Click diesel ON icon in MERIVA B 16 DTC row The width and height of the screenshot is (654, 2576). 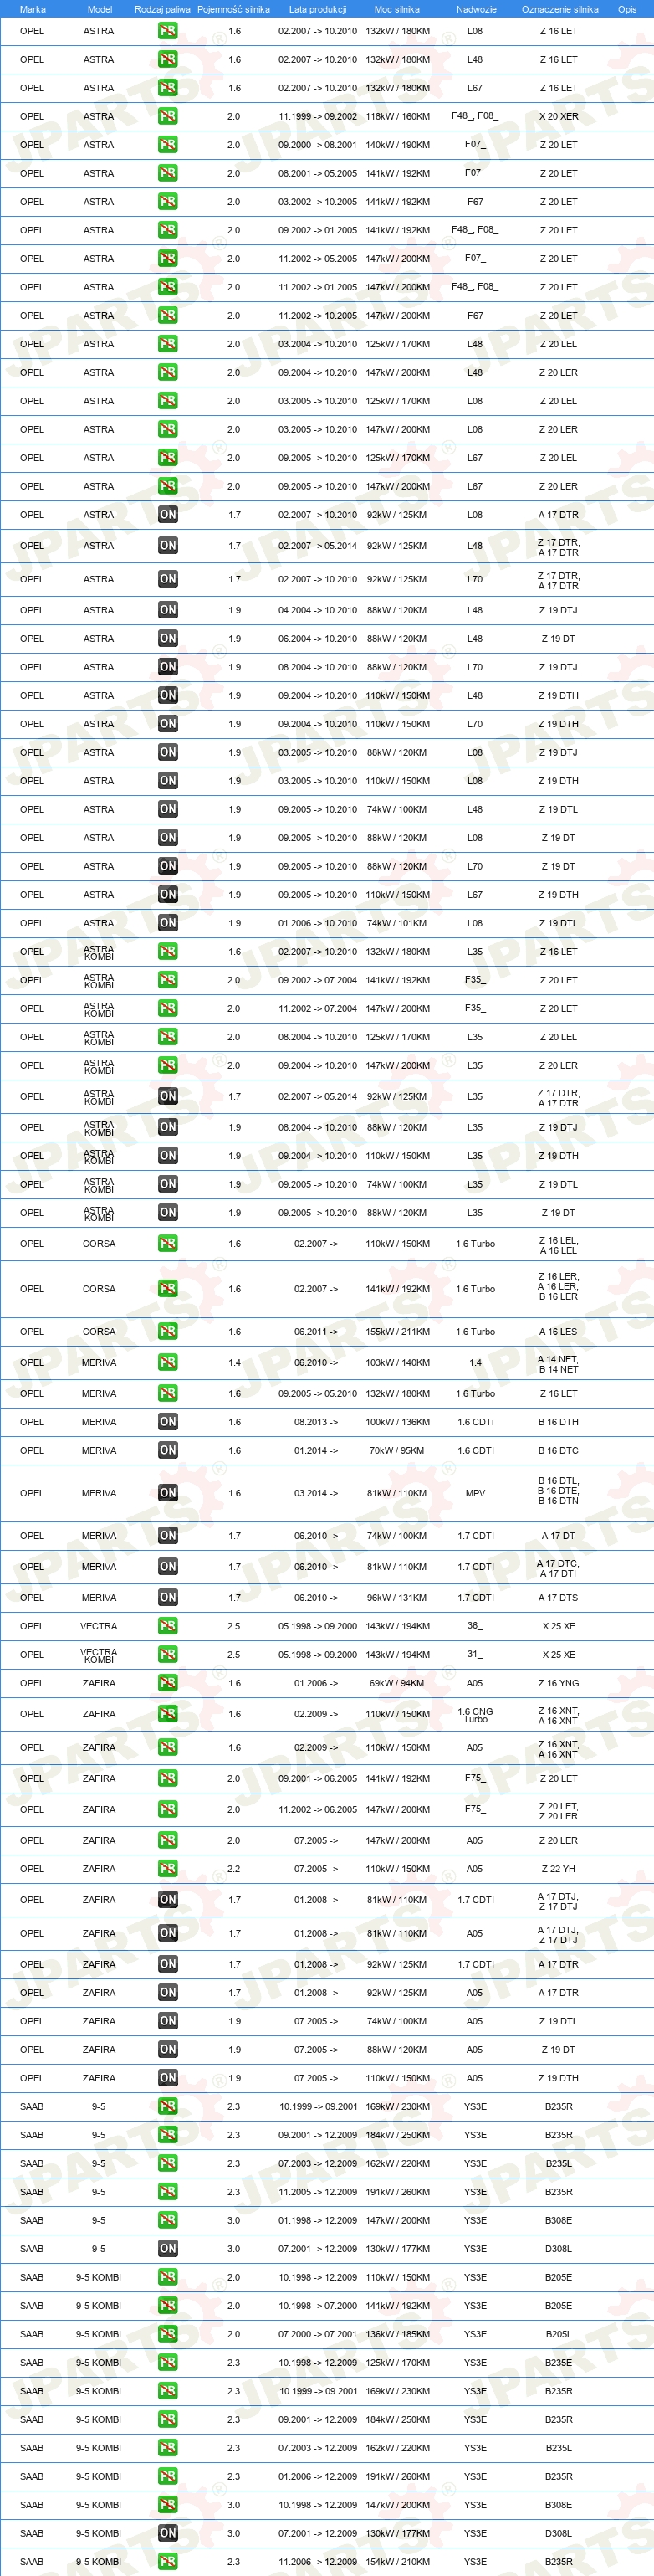click(x=168, y=1450)
